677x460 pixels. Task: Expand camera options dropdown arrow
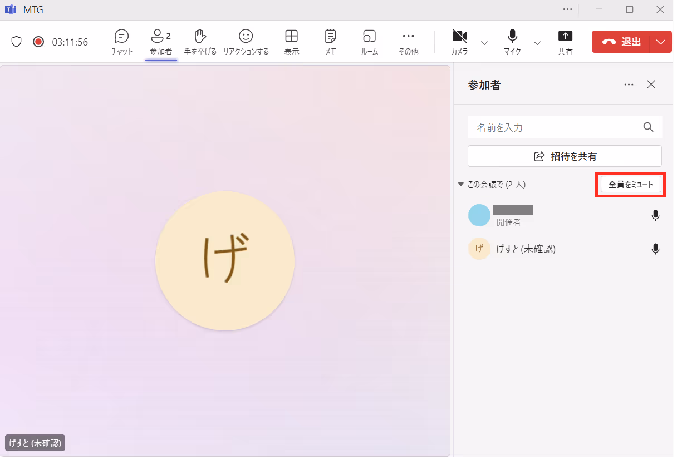point(484,43)
